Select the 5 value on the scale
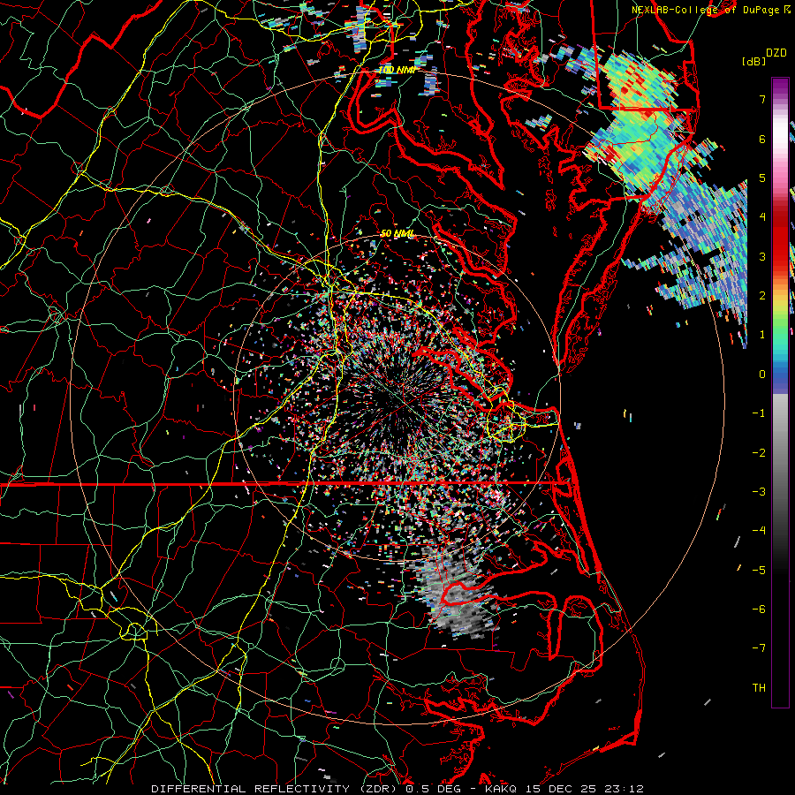Image resolution: width=795 pixels, height=795 pixels. 762,178
